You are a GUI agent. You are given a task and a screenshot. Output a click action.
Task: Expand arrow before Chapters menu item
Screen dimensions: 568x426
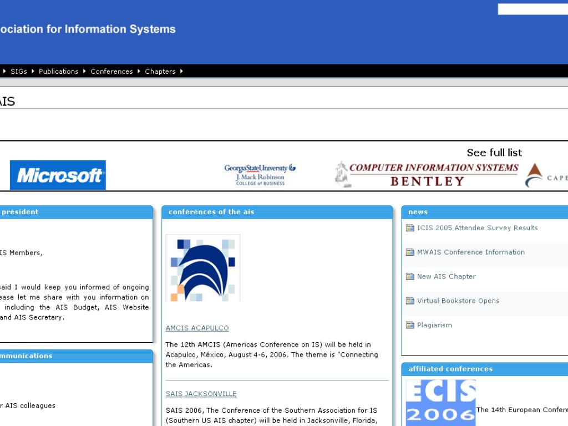click(138, 72)
